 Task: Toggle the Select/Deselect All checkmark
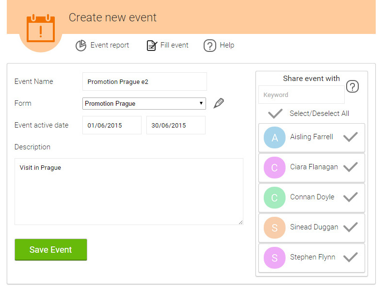coord(275,113)
